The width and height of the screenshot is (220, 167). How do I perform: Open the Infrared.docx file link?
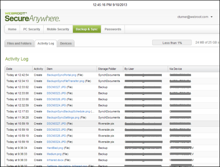point(55,160)
